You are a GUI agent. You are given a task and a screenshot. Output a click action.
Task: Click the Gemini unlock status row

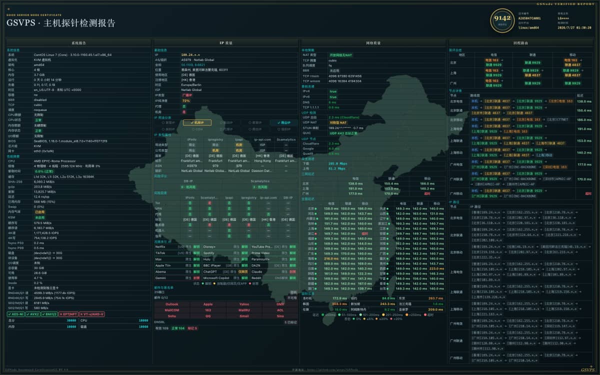(x=177, y=277)
